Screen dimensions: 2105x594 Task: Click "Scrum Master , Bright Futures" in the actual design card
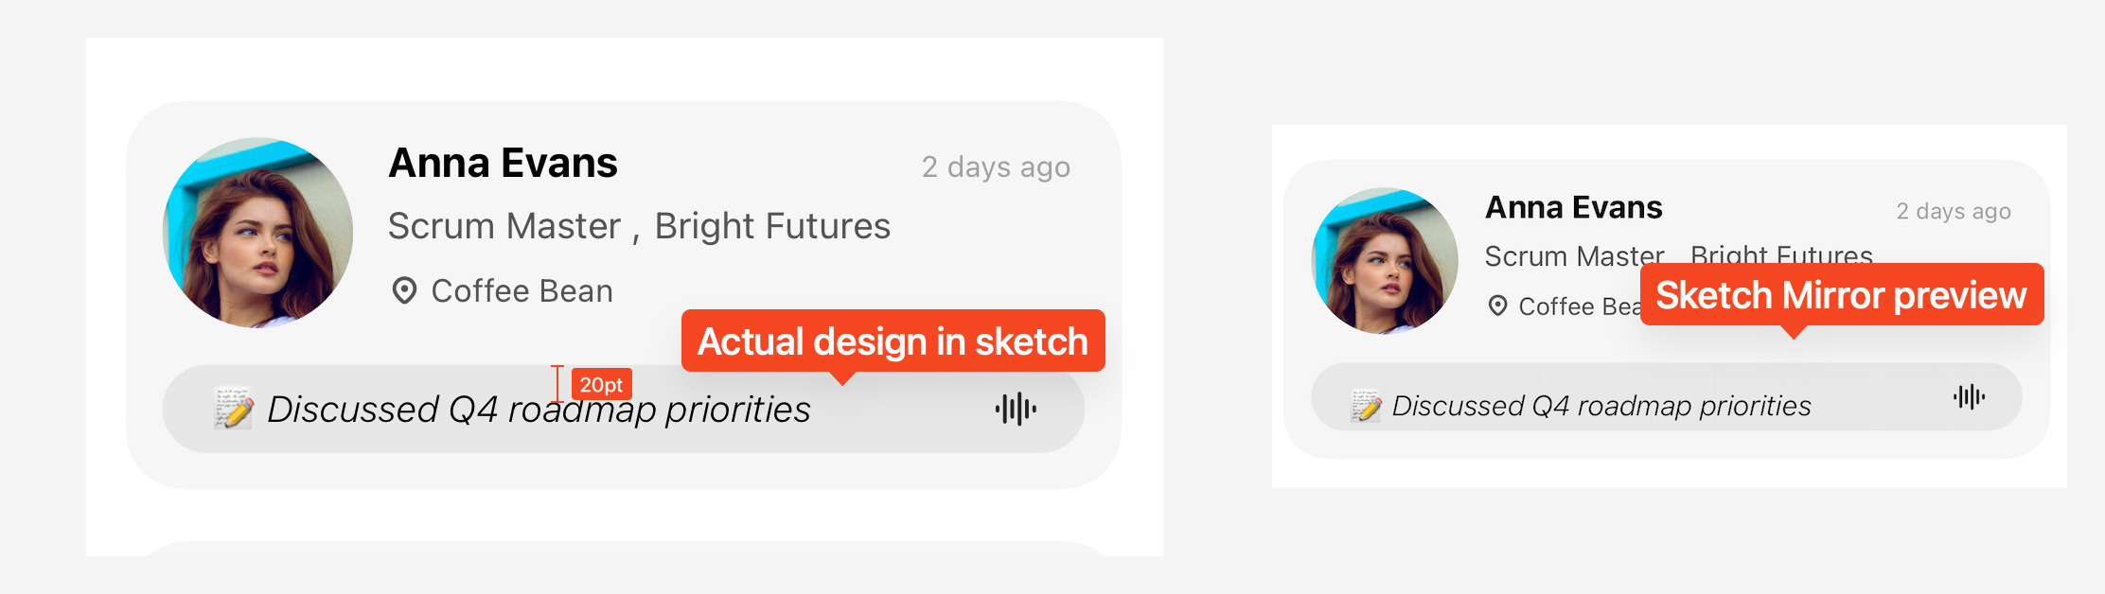click(x=639, y=227)
